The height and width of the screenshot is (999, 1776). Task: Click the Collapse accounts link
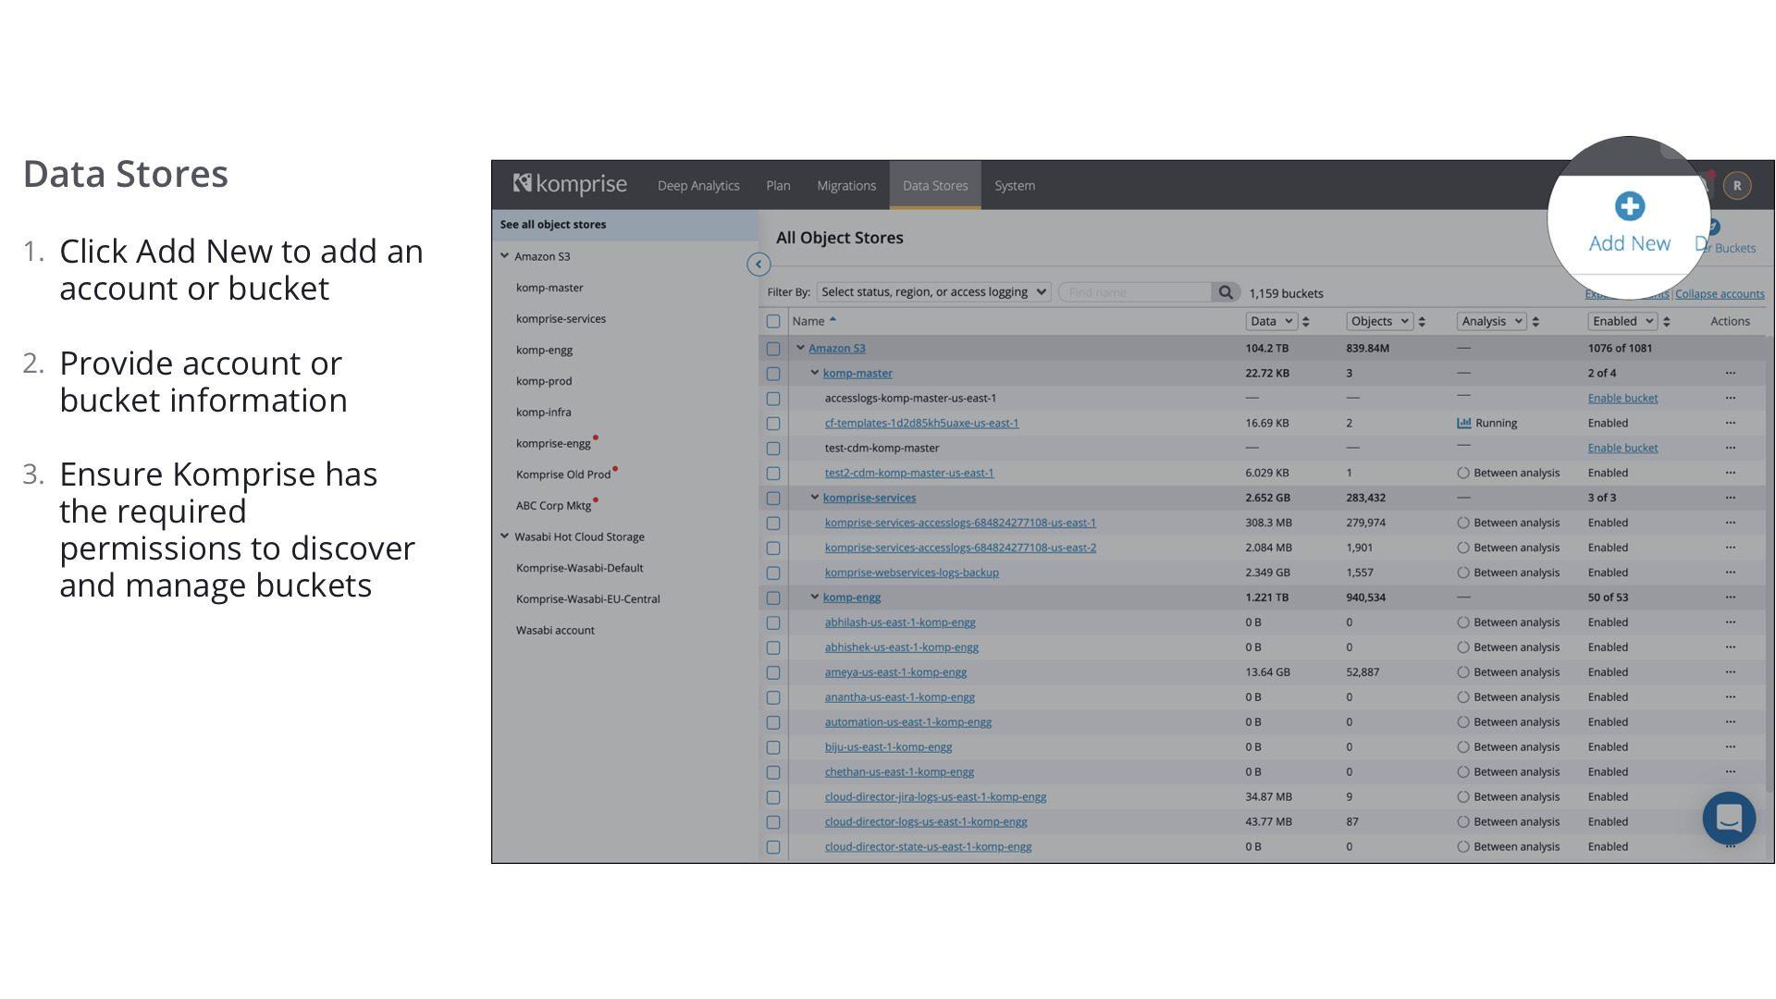click(1720, 294)
